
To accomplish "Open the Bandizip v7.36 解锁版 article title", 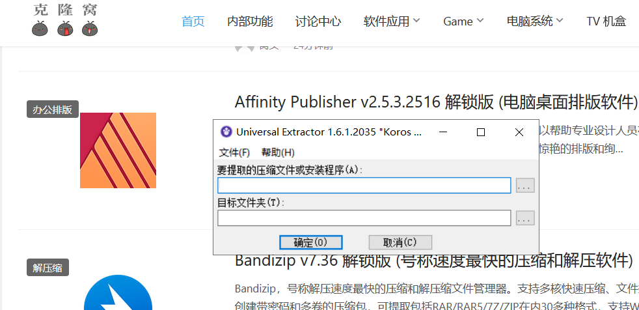I will (433, 260).
